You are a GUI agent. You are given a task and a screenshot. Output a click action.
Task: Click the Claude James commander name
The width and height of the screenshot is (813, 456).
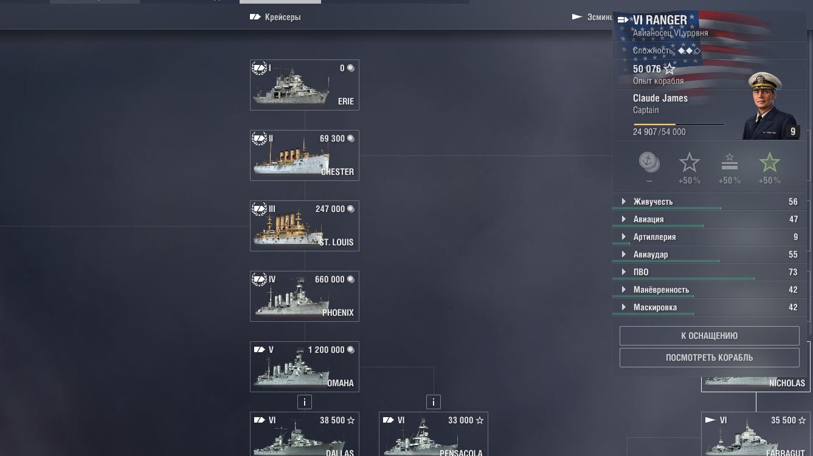pos(660,98)
